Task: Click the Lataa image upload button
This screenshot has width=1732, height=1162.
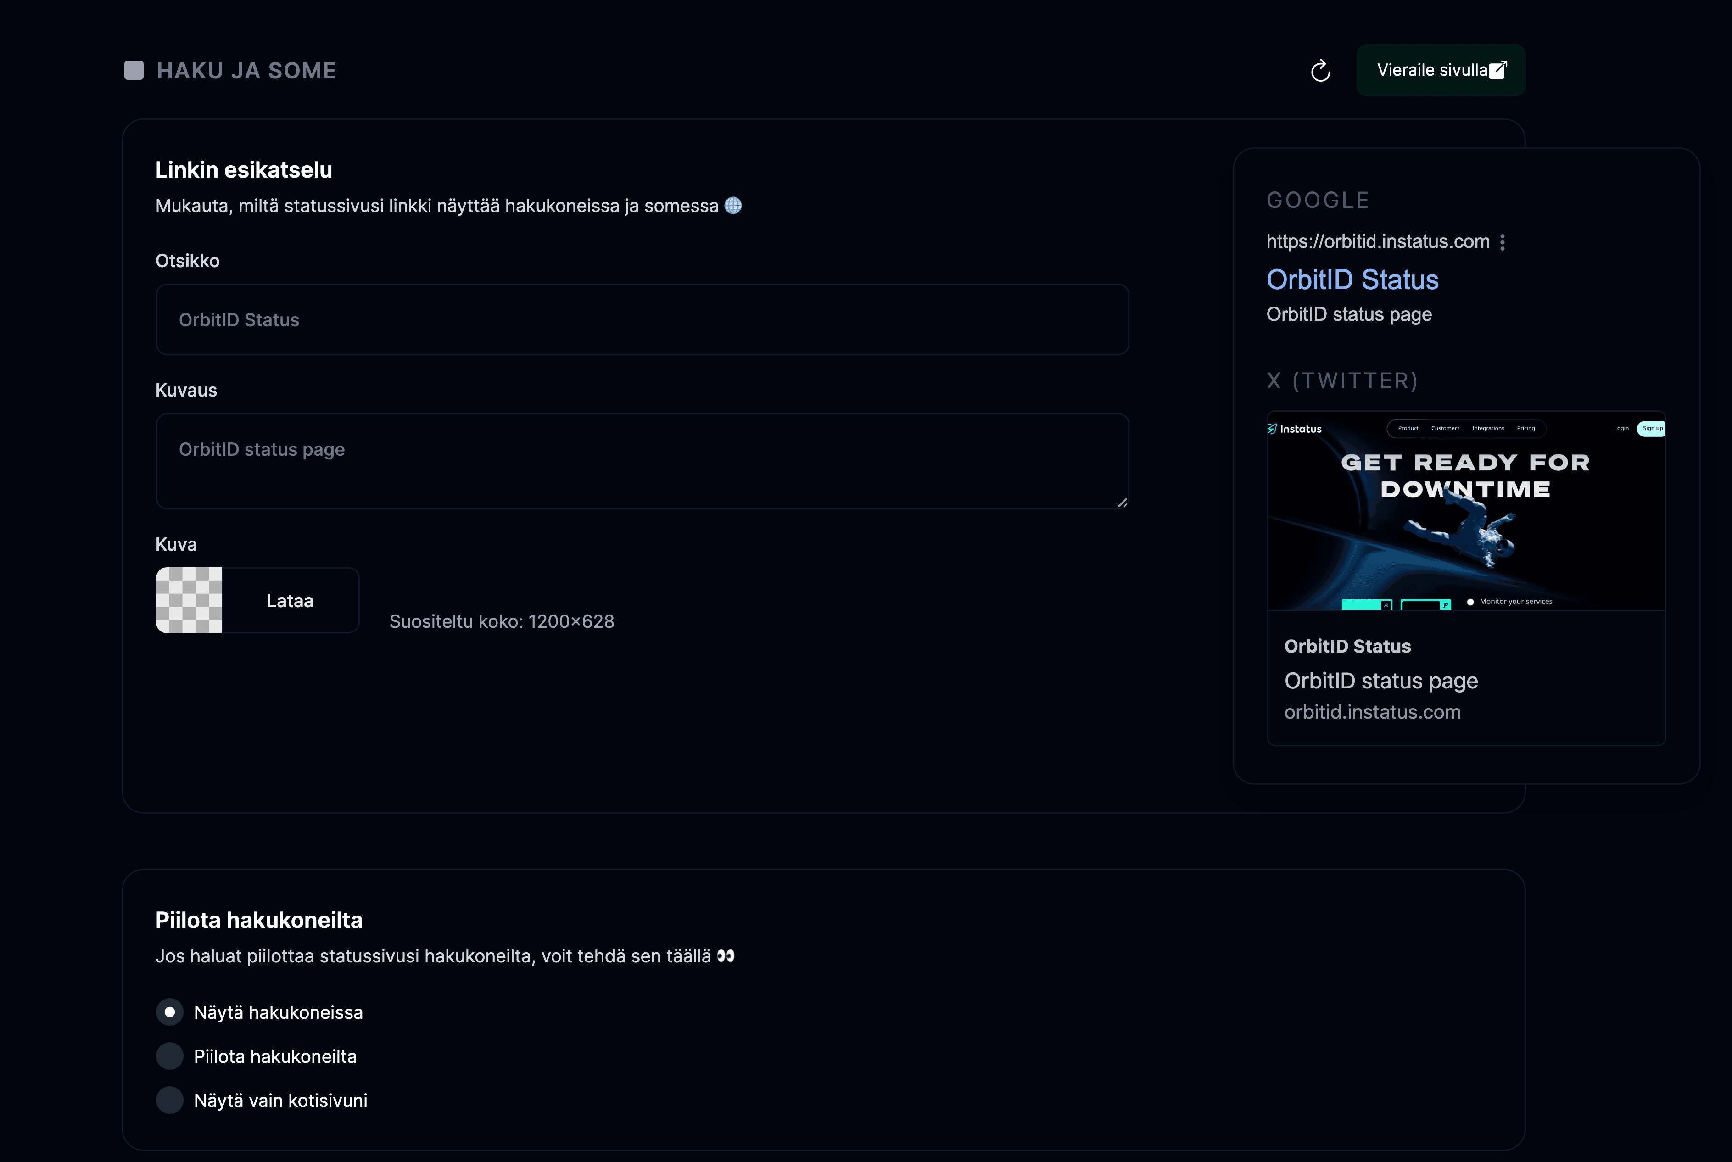Action: click(x=290, y=600)
